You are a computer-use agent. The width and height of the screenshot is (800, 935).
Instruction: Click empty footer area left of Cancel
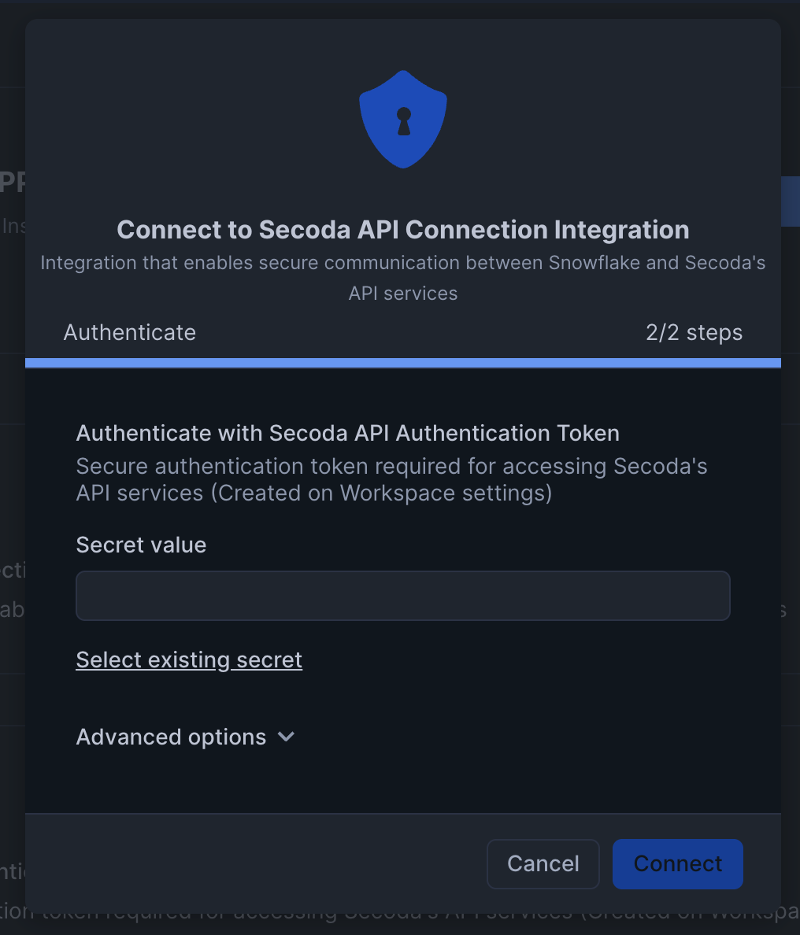[252, 863]
